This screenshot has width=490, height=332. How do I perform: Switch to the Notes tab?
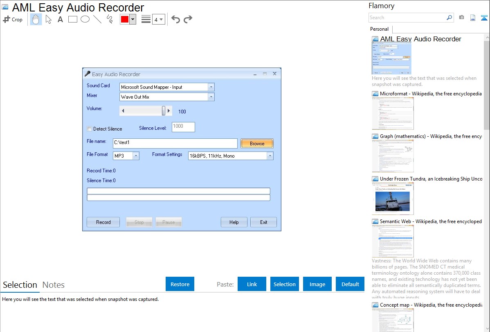tap(54, 285)
